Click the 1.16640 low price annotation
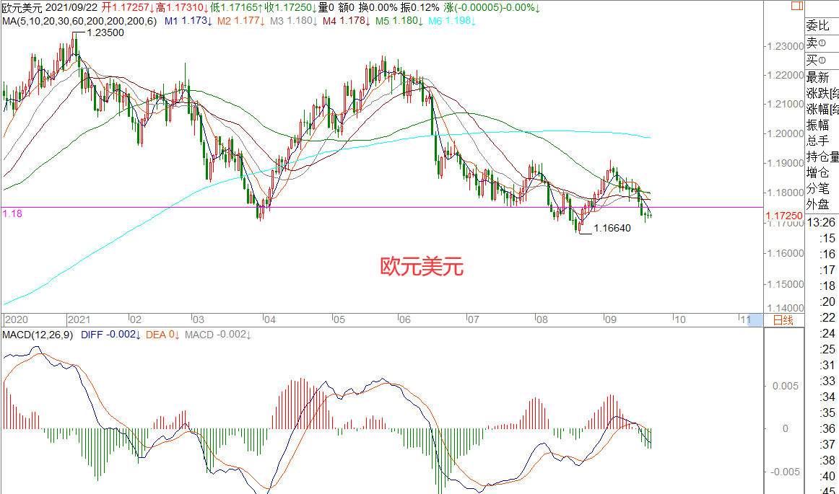The width and height of the screenshot is (839, 494). pyautogui.click(x=612, y=229)
